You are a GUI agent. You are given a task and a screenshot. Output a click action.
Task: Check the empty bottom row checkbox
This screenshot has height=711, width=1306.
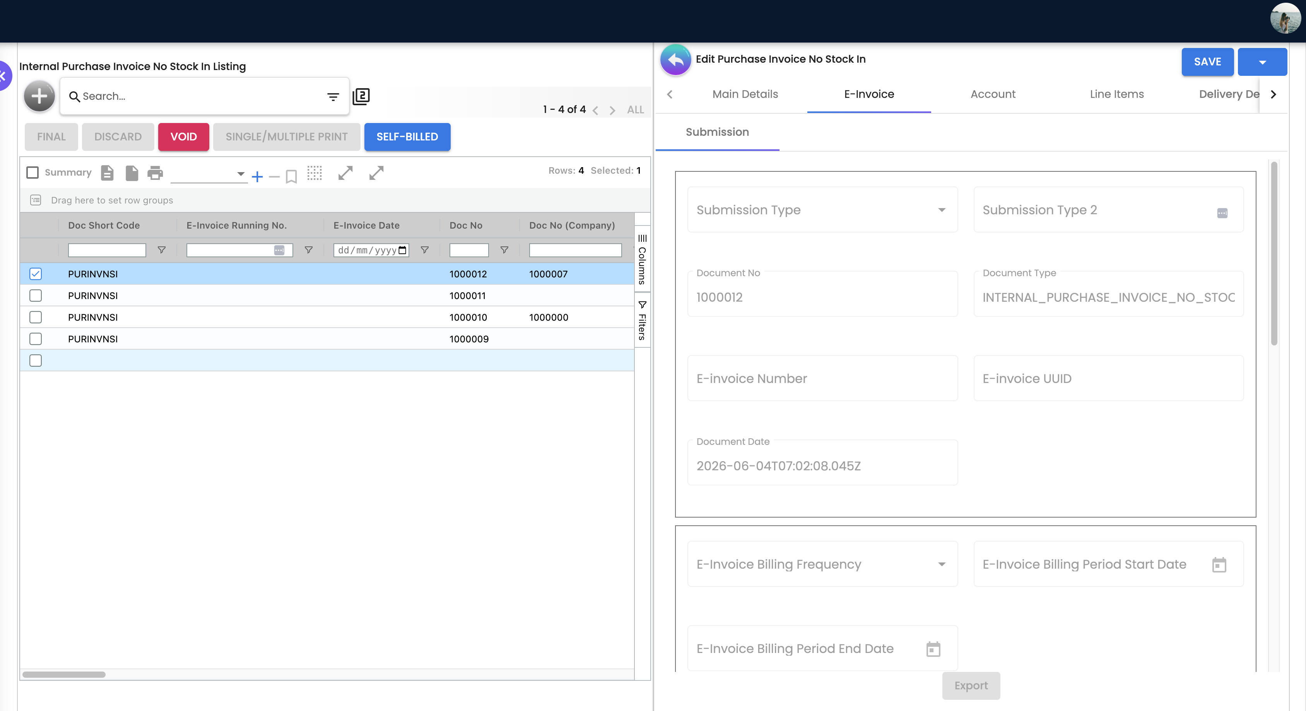pos(36,361)
